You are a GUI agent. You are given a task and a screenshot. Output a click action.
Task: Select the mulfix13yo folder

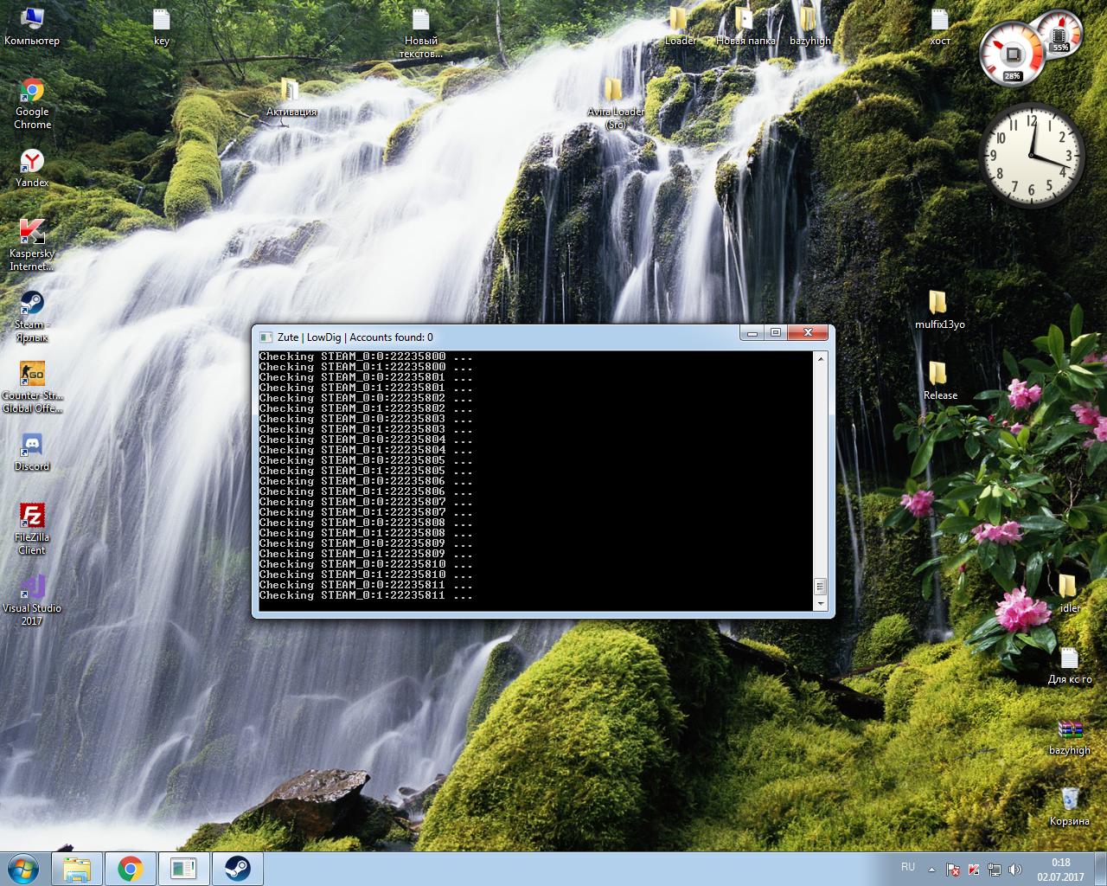(x=938, y=304)
